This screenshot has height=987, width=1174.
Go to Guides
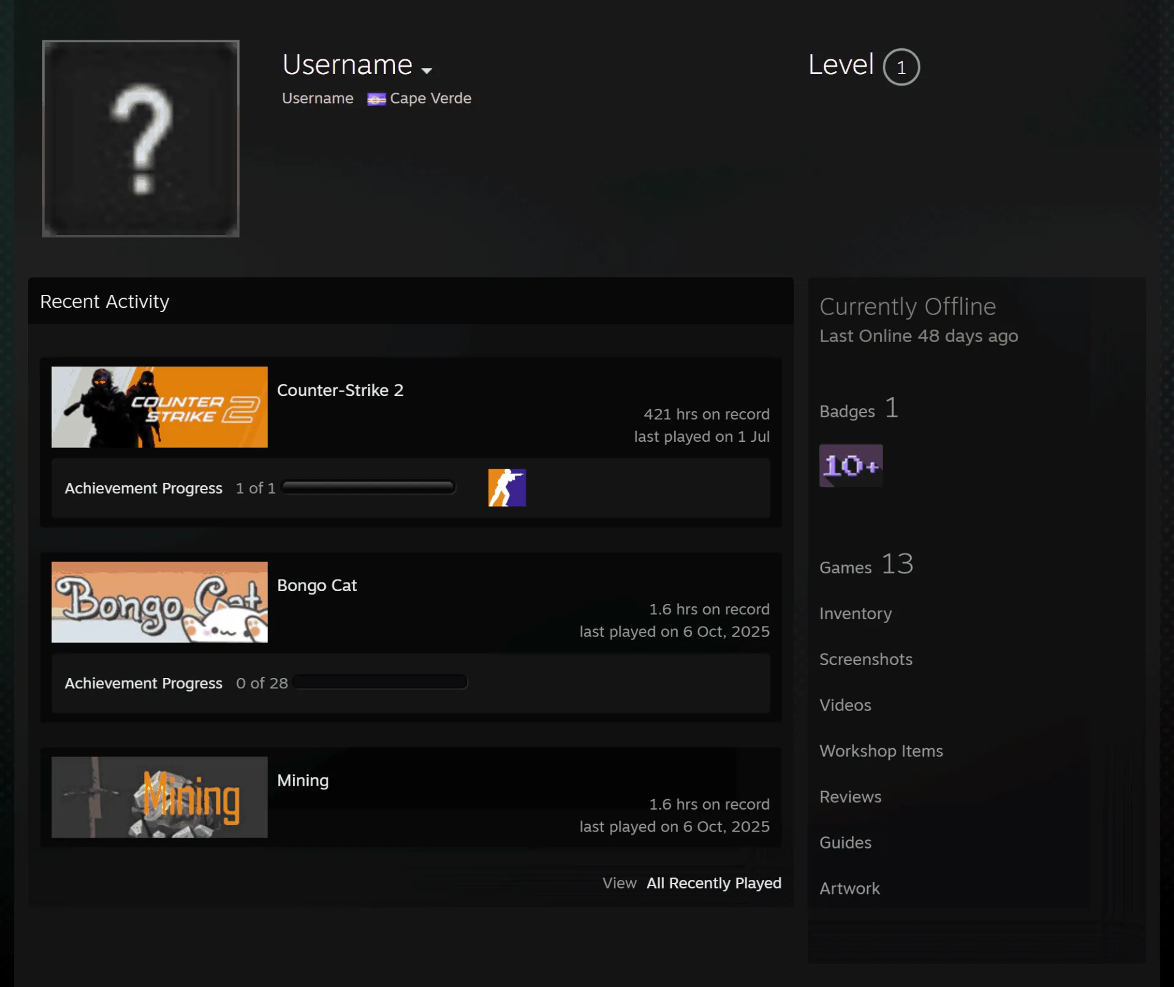pos(845,843)
